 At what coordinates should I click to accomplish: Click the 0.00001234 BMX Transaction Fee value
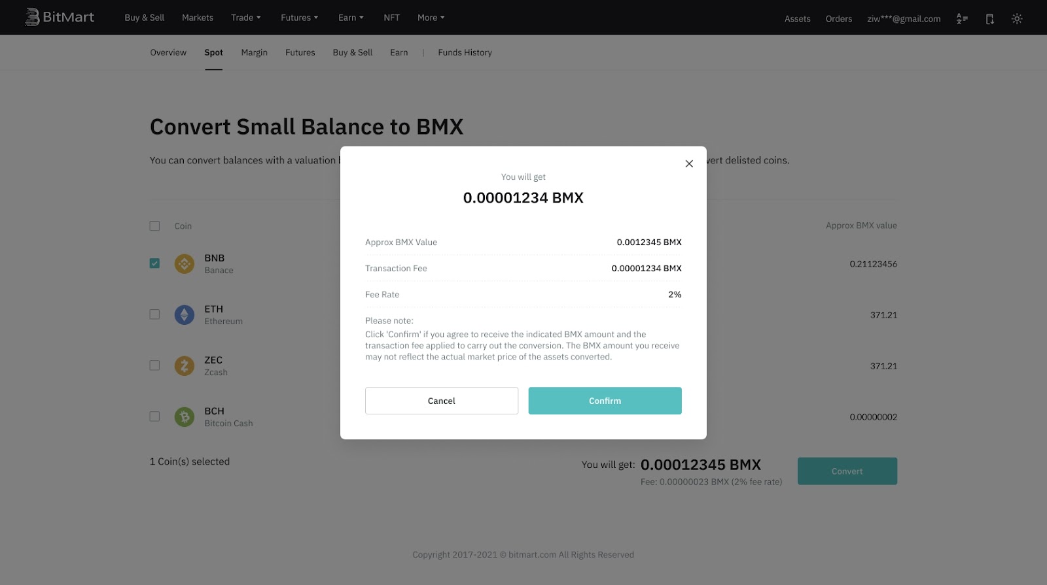click(647, 269)
